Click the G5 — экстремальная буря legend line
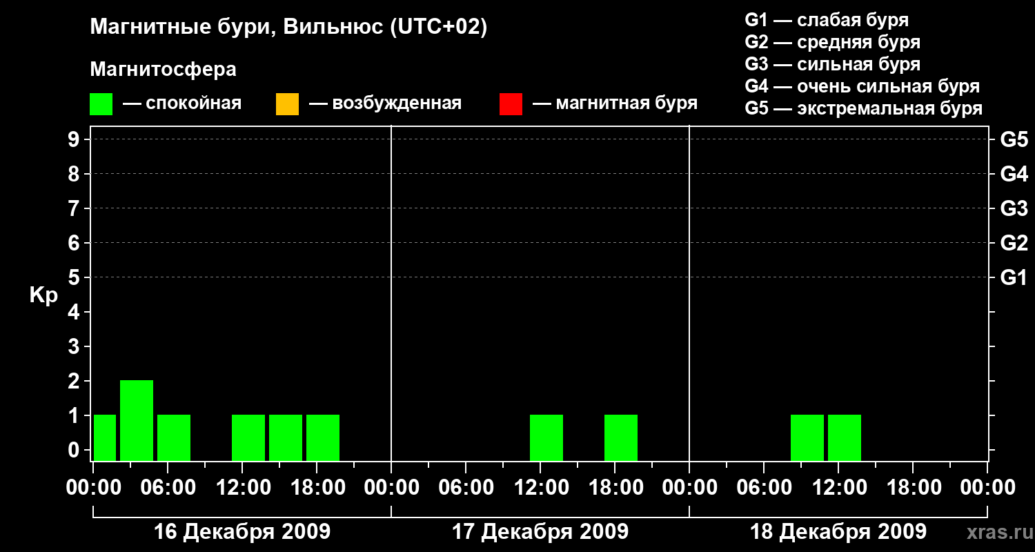 pos(863,108)
